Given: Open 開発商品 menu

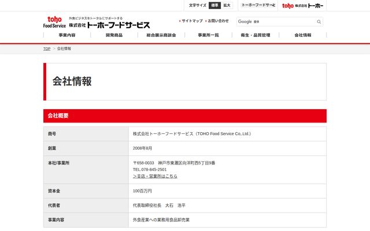Looking at the screenshot, I should pos(114,35).
